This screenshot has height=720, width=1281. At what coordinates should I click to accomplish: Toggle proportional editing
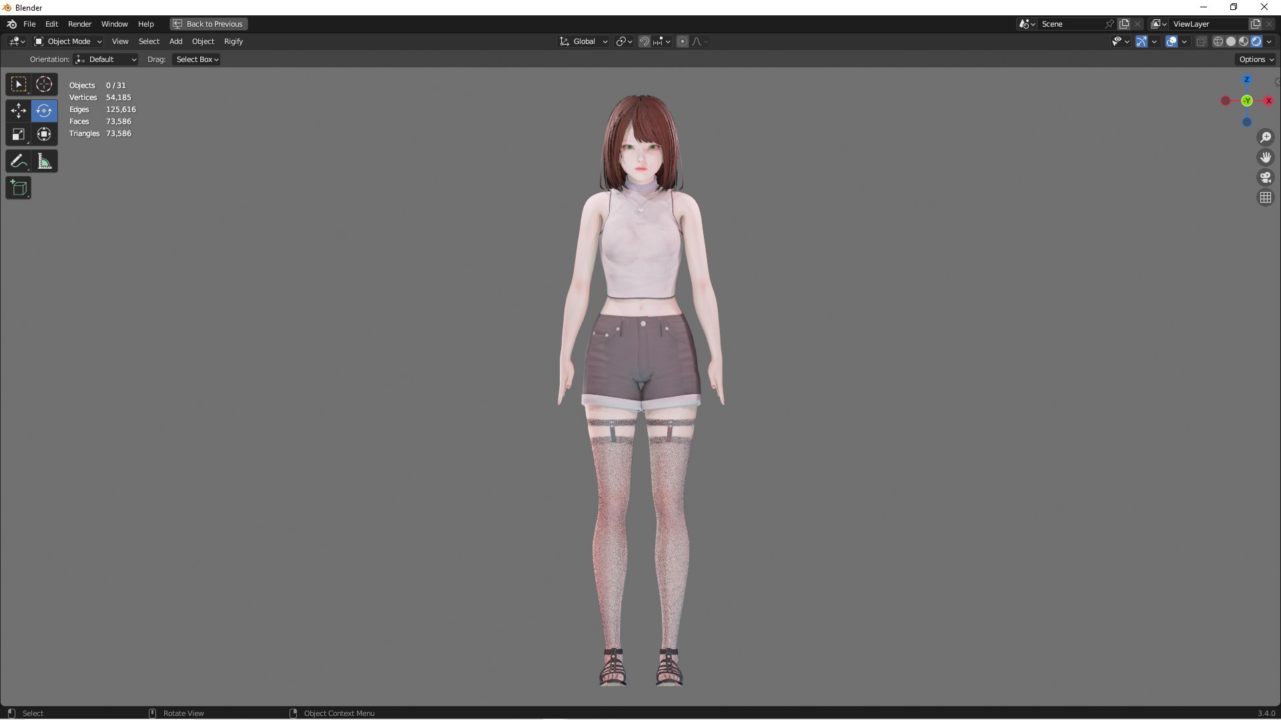(682, 41)
